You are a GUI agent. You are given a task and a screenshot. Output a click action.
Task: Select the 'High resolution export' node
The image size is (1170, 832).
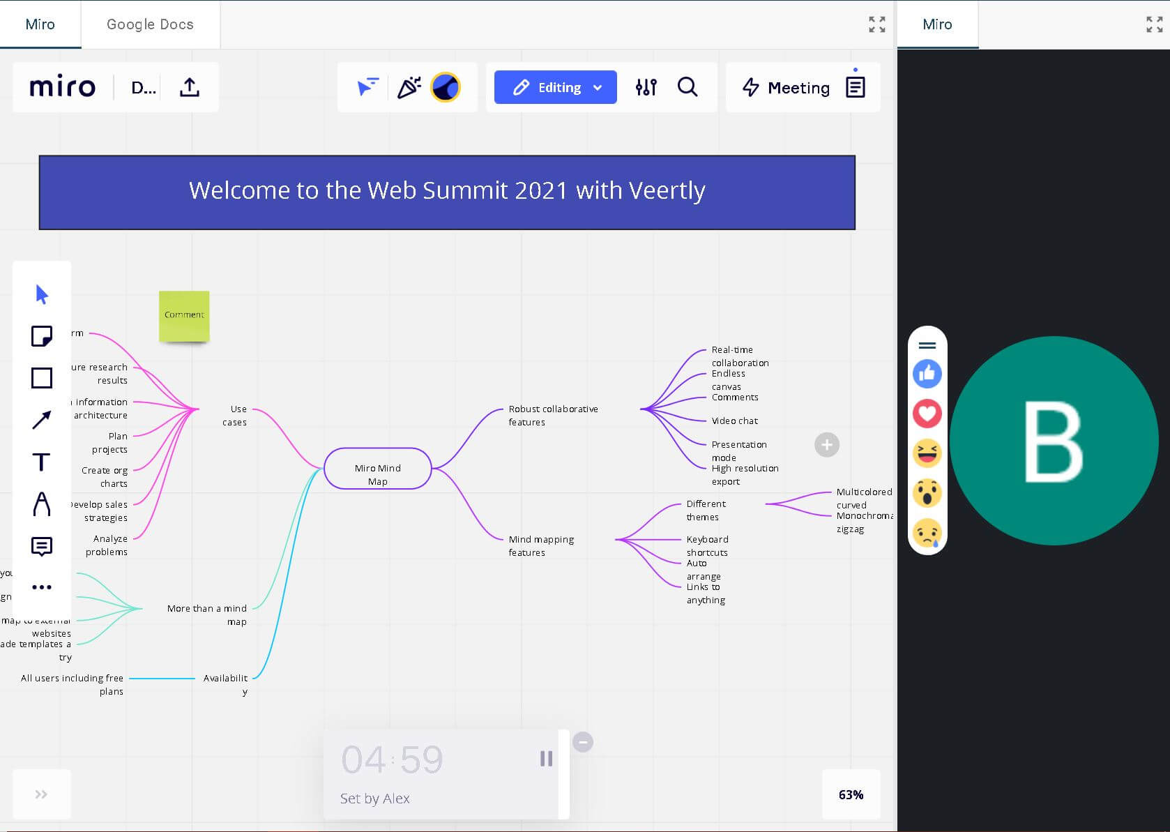(745, 475)
